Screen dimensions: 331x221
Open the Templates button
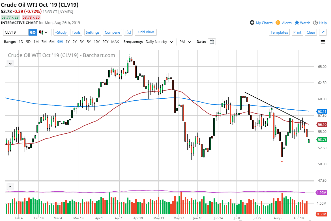[x=279, y=32]
